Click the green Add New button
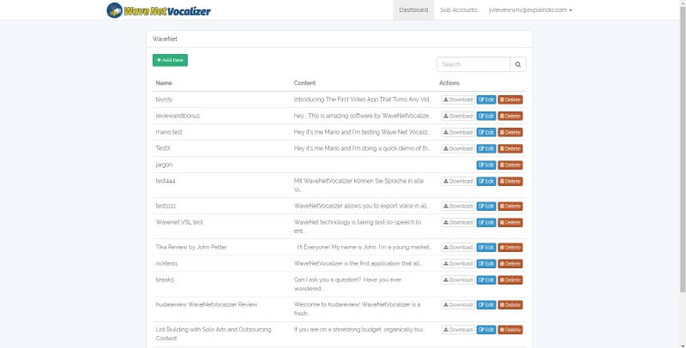 [170, 60]
